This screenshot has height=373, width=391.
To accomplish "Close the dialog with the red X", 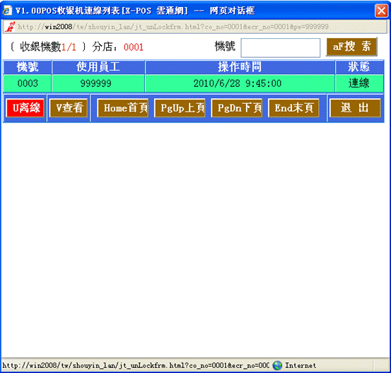I will coord(381,11).
